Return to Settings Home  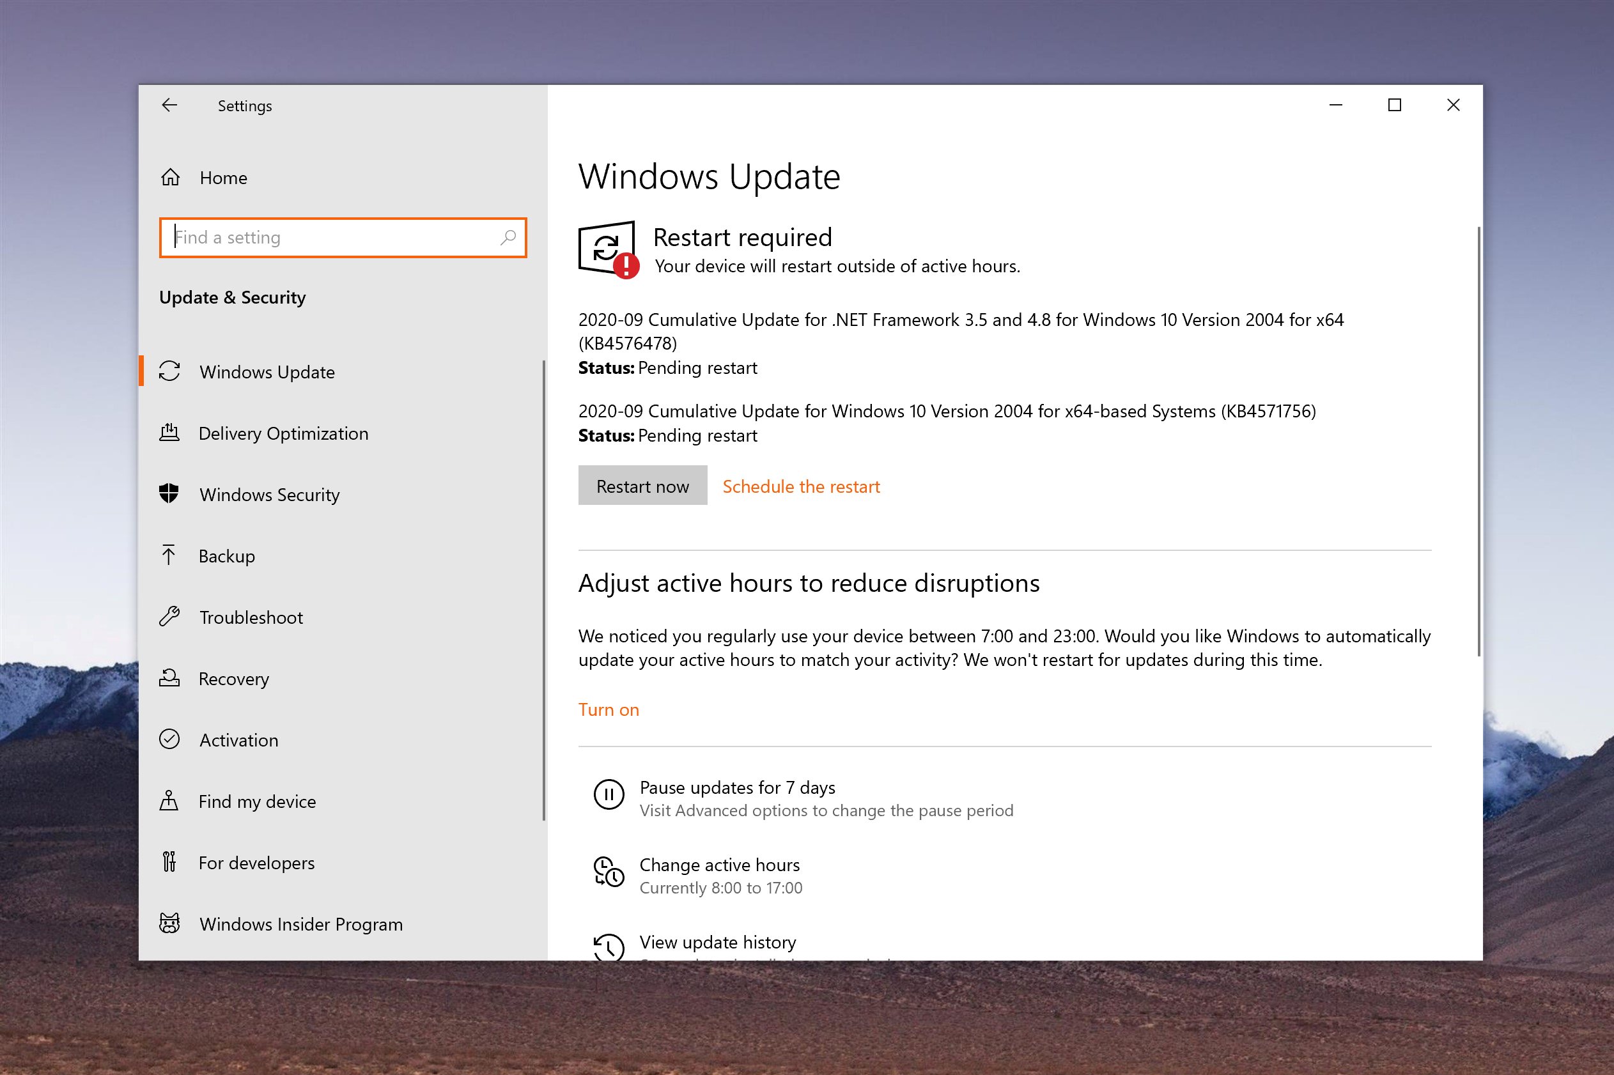[x=223, y=178]
